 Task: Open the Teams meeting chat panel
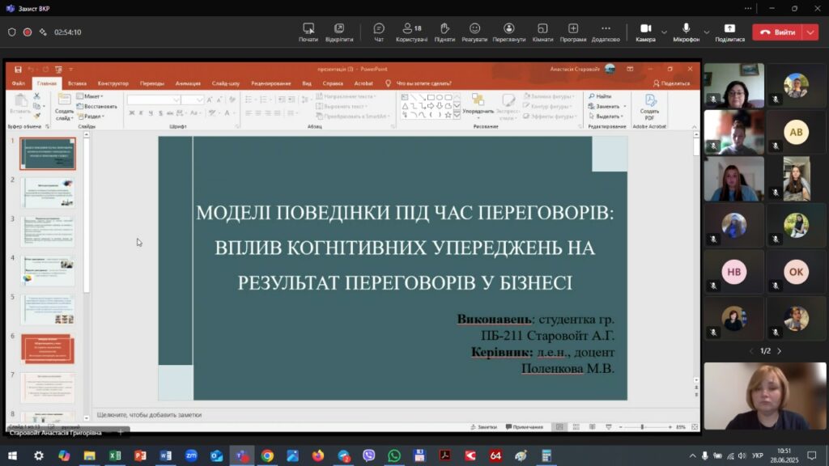tap(379, 32)
